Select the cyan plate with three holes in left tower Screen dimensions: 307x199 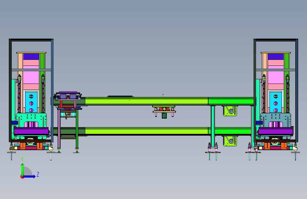click(31, 102)
